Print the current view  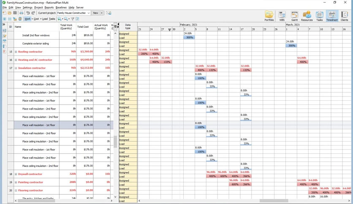(x=21, y=13)
